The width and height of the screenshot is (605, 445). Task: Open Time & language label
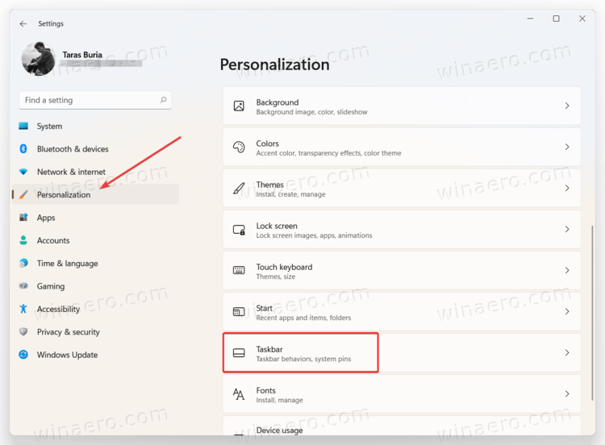tap(68, 264)
